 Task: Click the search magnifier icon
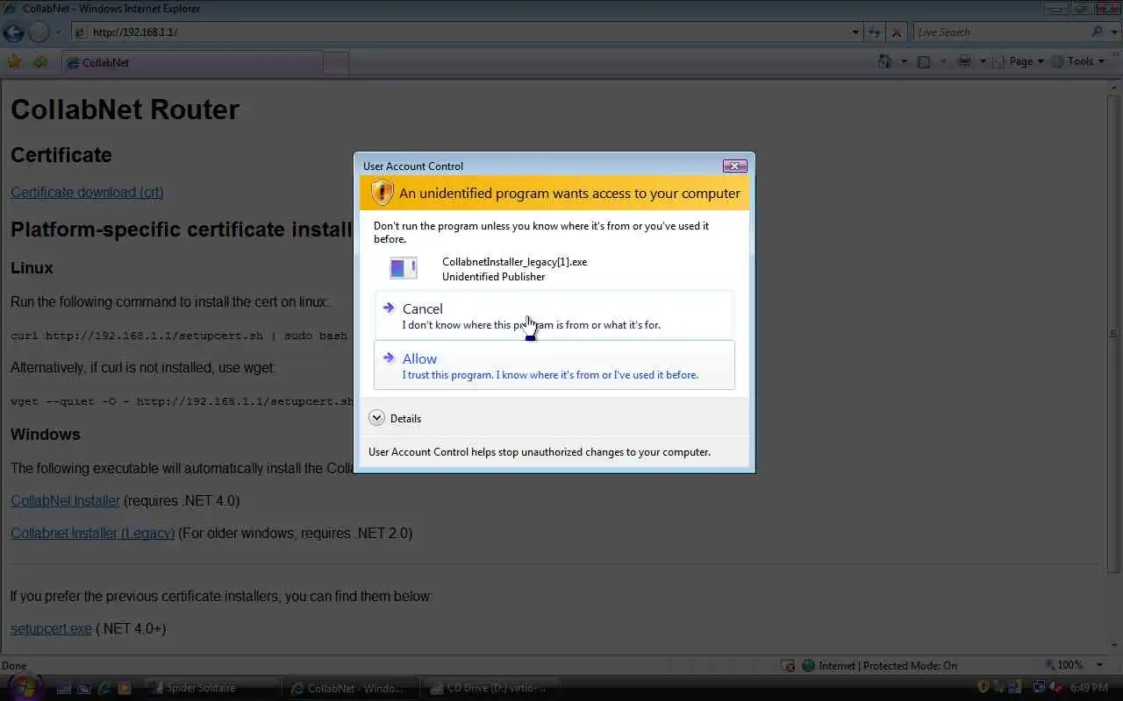click(1097, 32)
